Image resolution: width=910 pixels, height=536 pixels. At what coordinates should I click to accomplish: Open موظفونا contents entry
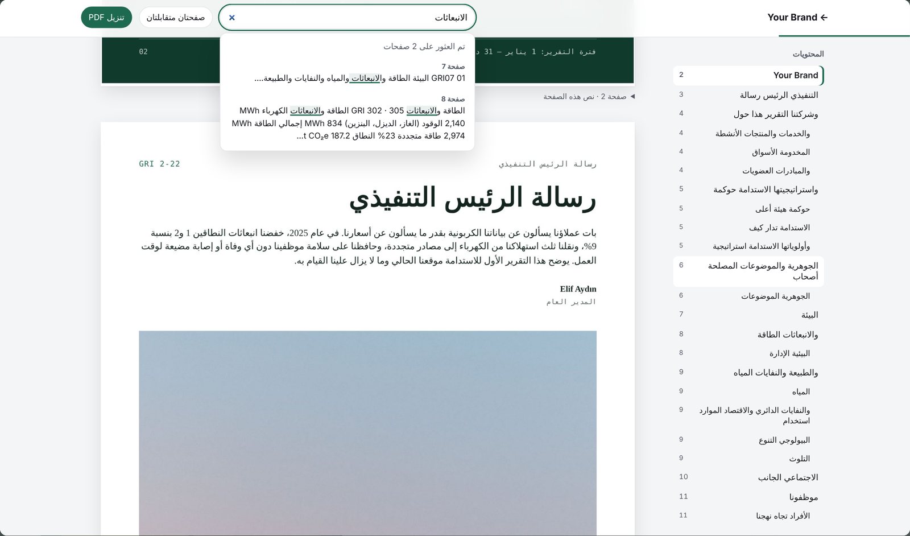(x=748, y=497)
